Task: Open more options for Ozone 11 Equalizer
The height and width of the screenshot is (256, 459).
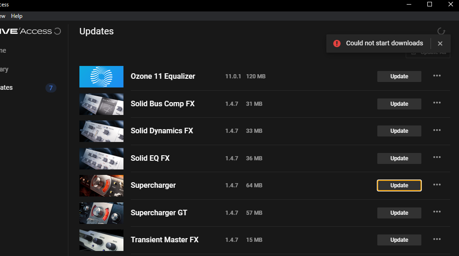Action: point(437,76)
